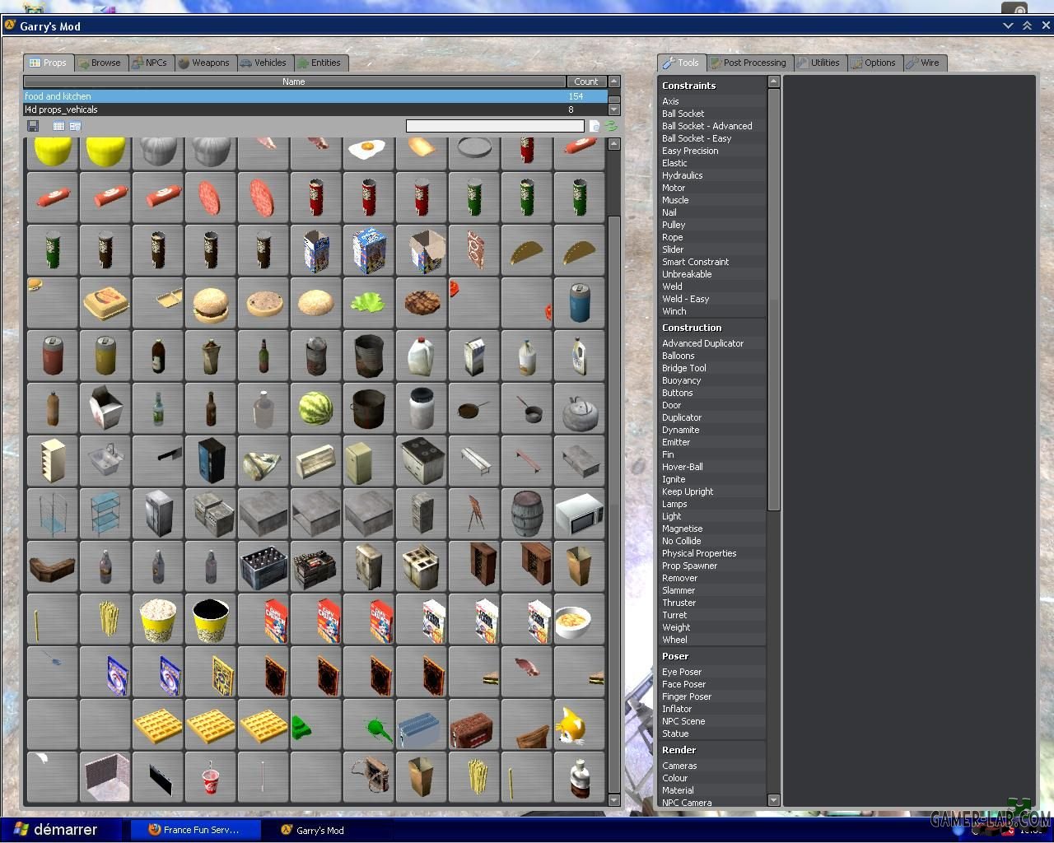
Task: Select the 'l4d props_vehicals' category row
Action: 315,109
